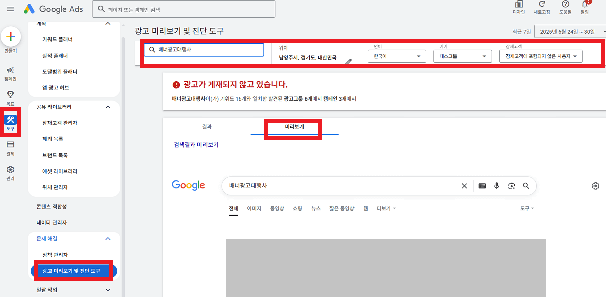Screen dimensions: 606x297
Task: Open the settings gear on the preview page
Action: tap(595, 186)
